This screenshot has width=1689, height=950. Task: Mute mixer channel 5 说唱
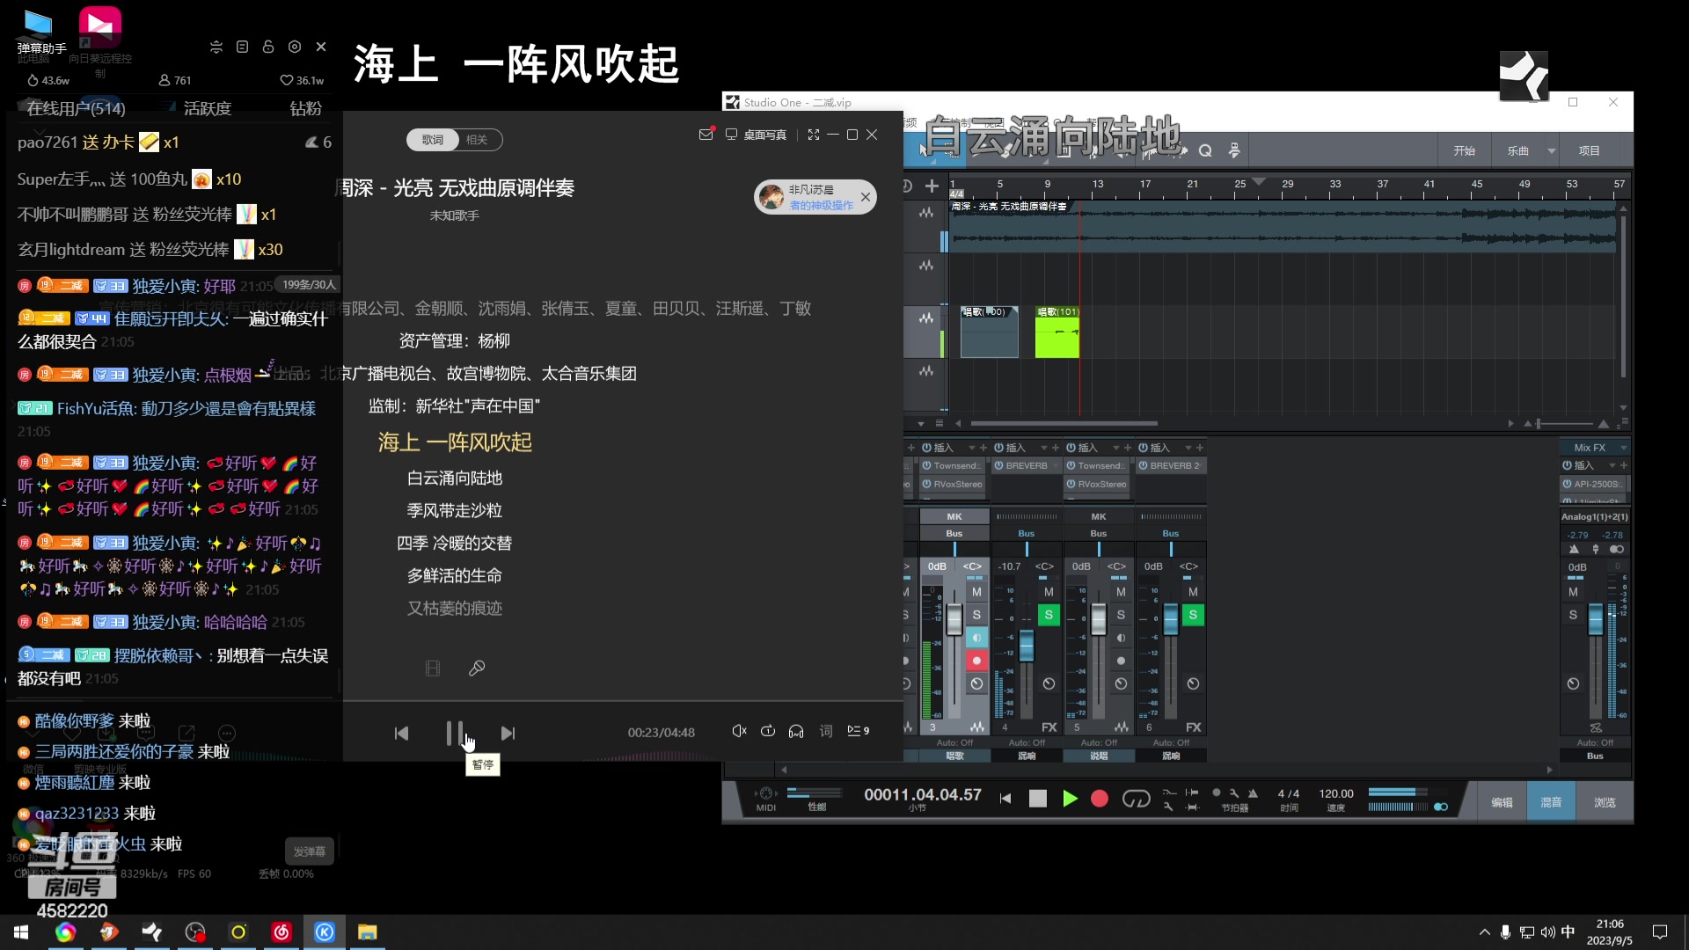coord(1121,592)
